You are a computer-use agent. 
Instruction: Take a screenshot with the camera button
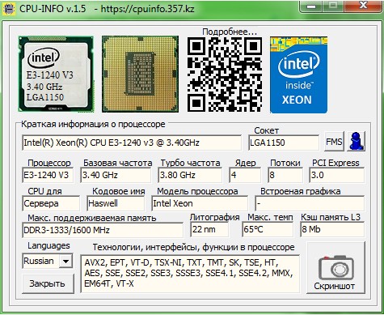(335, 267)
